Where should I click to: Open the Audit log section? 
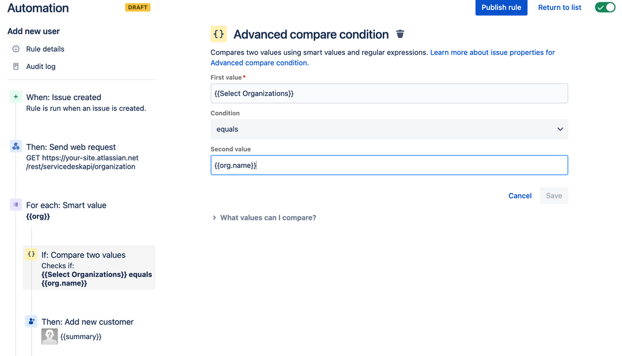pos(41,67)
